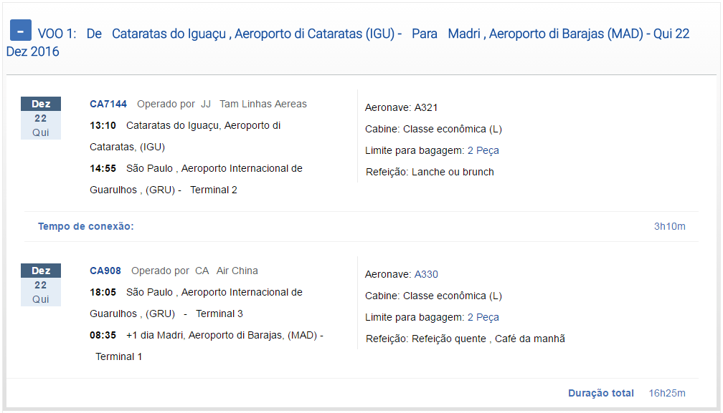
Task: Click the 14:55 arrival time at Guarulhos
Action: (x=103, y=168)
